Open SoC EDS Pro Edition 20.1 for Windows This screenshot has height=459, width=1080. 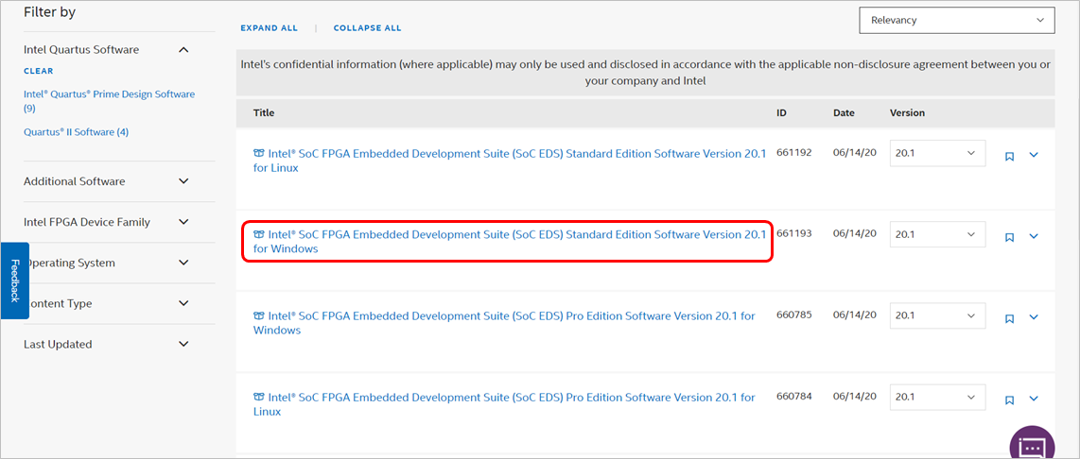pyautogui.click(x=504, y=323)
